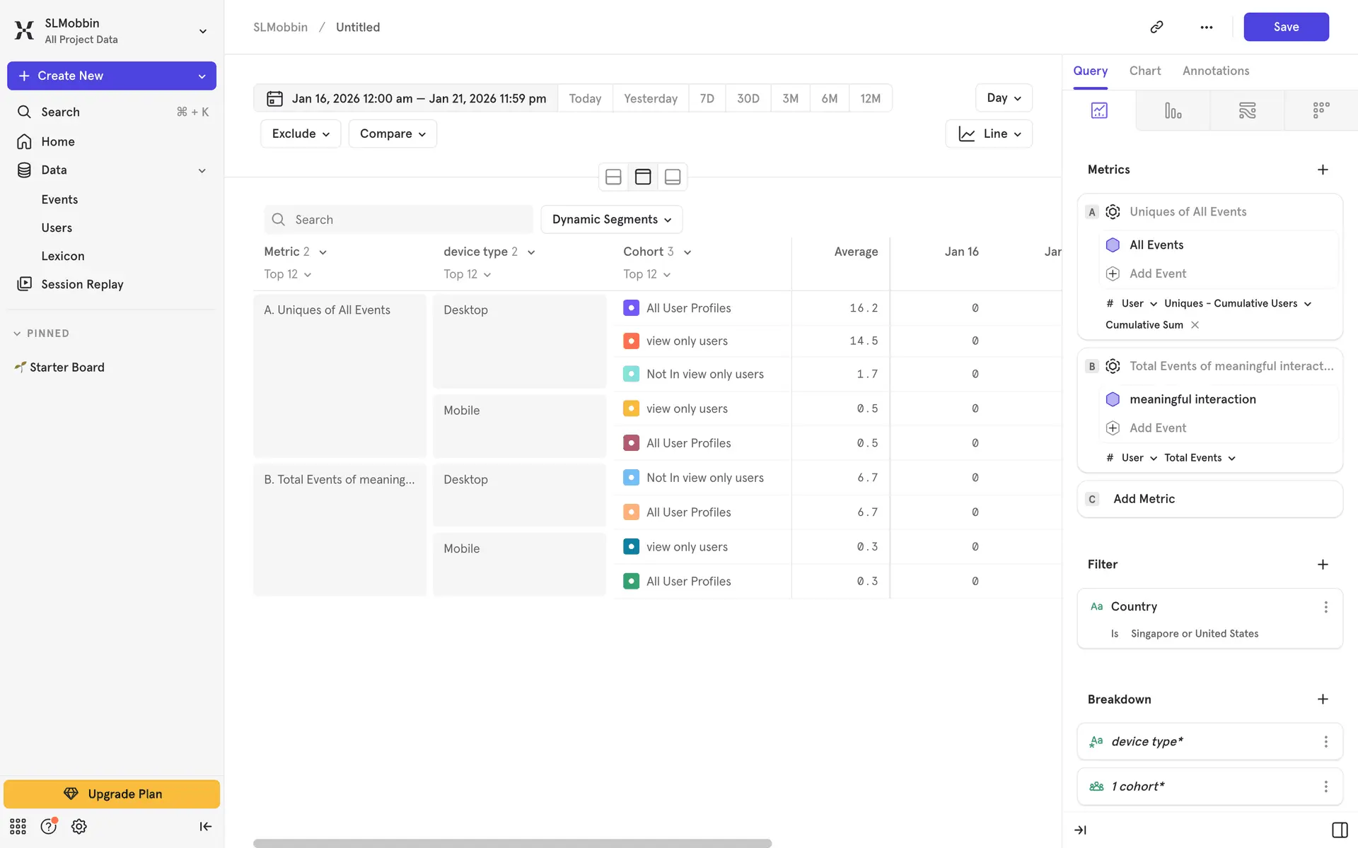The height and width of the screenshot is (848, 1358).
Task: Select the Insights report type icon
Action: (x=1099, y=110)
